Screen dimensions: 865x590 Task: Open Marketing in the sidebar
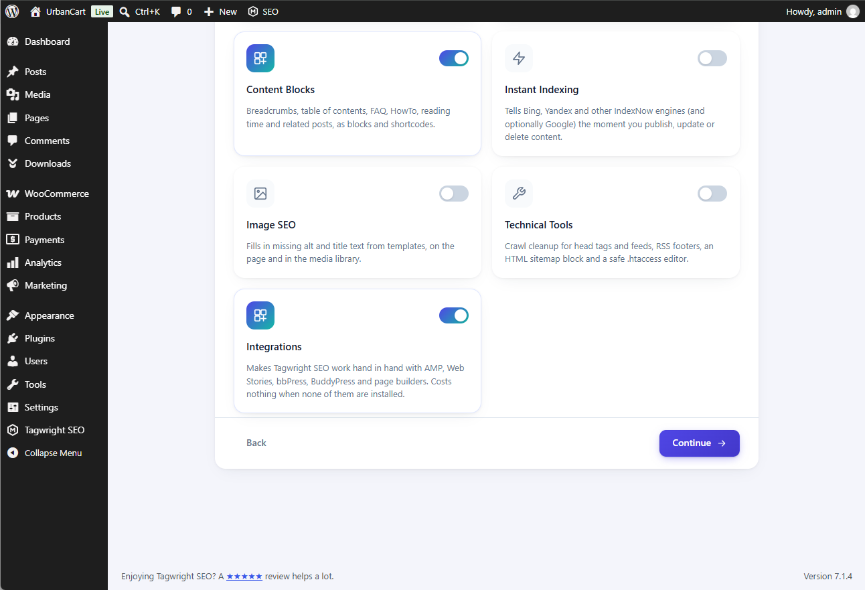54,285
